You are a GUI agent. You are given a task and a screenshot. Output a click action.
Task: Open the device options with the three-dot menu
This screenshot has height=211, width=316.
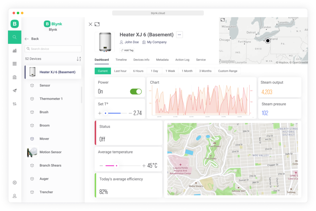tap(179, 35)
